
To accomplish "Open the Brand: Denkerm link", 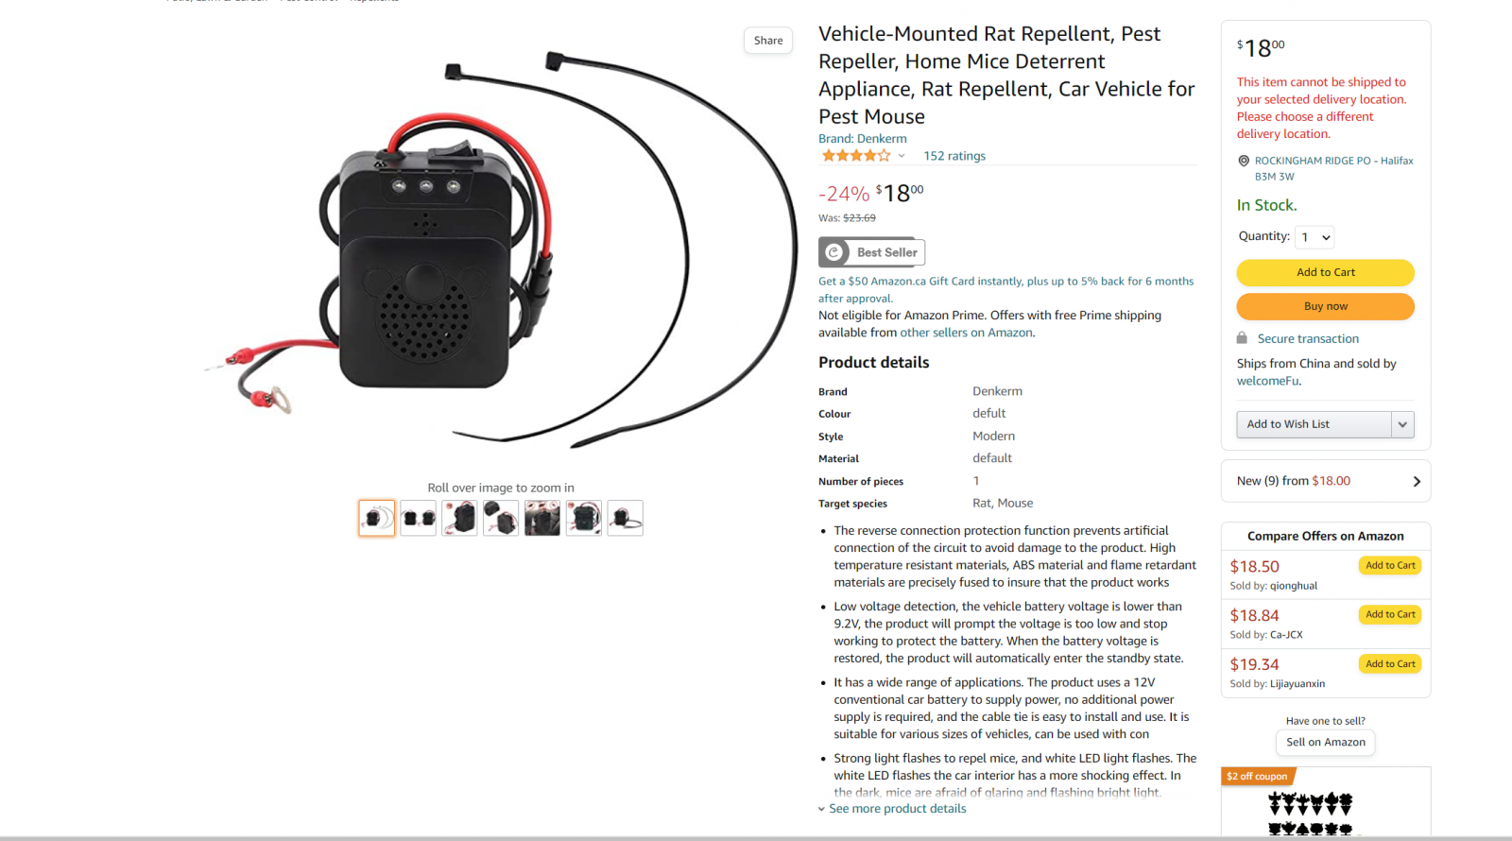I will tap(862, 139).
